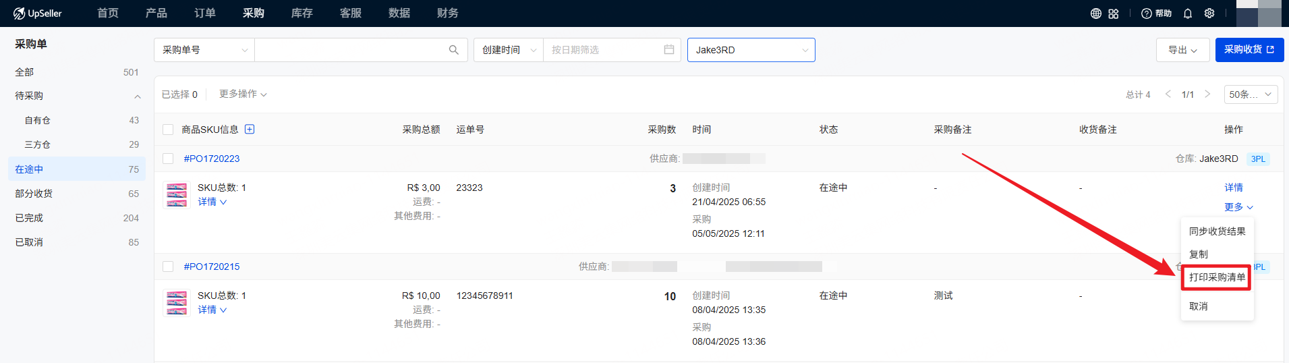Screen dimensions: 1289x363
Task: Click the globe language icon
Action: [1096, 13]
